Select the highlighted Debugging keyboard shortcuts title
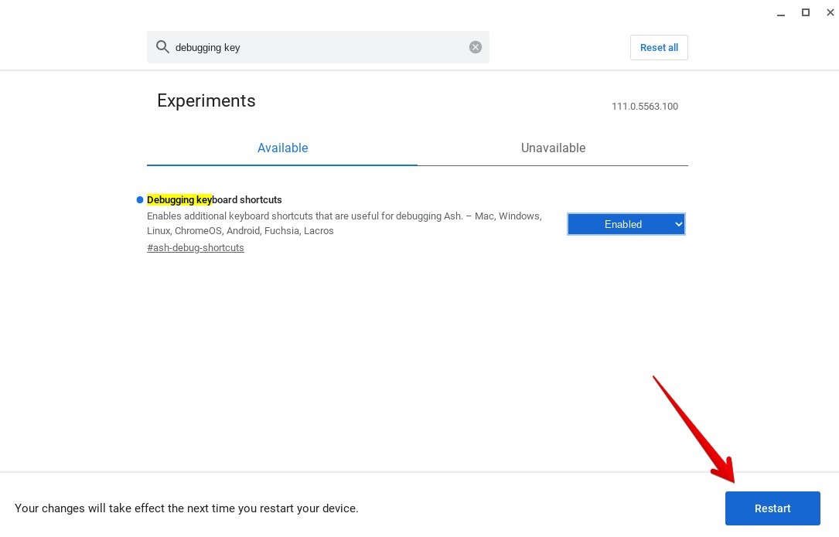This screenshot has width=839, height=537. (x=214, y=199)
